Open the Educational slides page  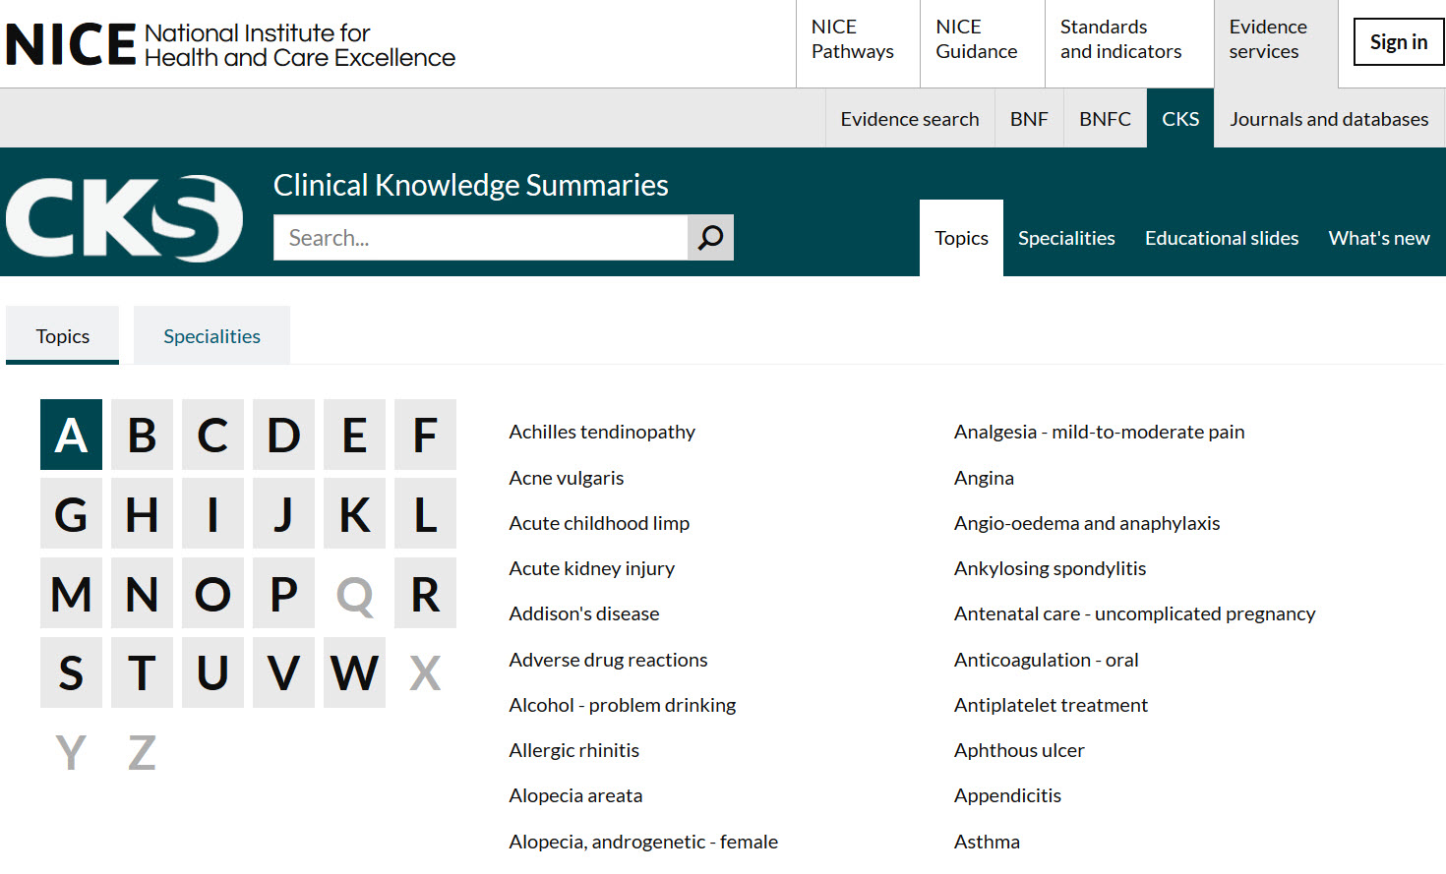point(1221,237)
